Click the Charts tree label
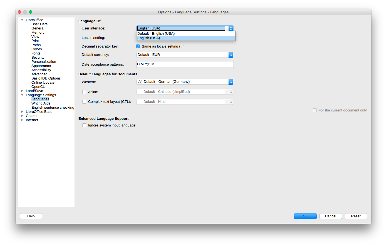387x246 pixels. coord(31,116)
